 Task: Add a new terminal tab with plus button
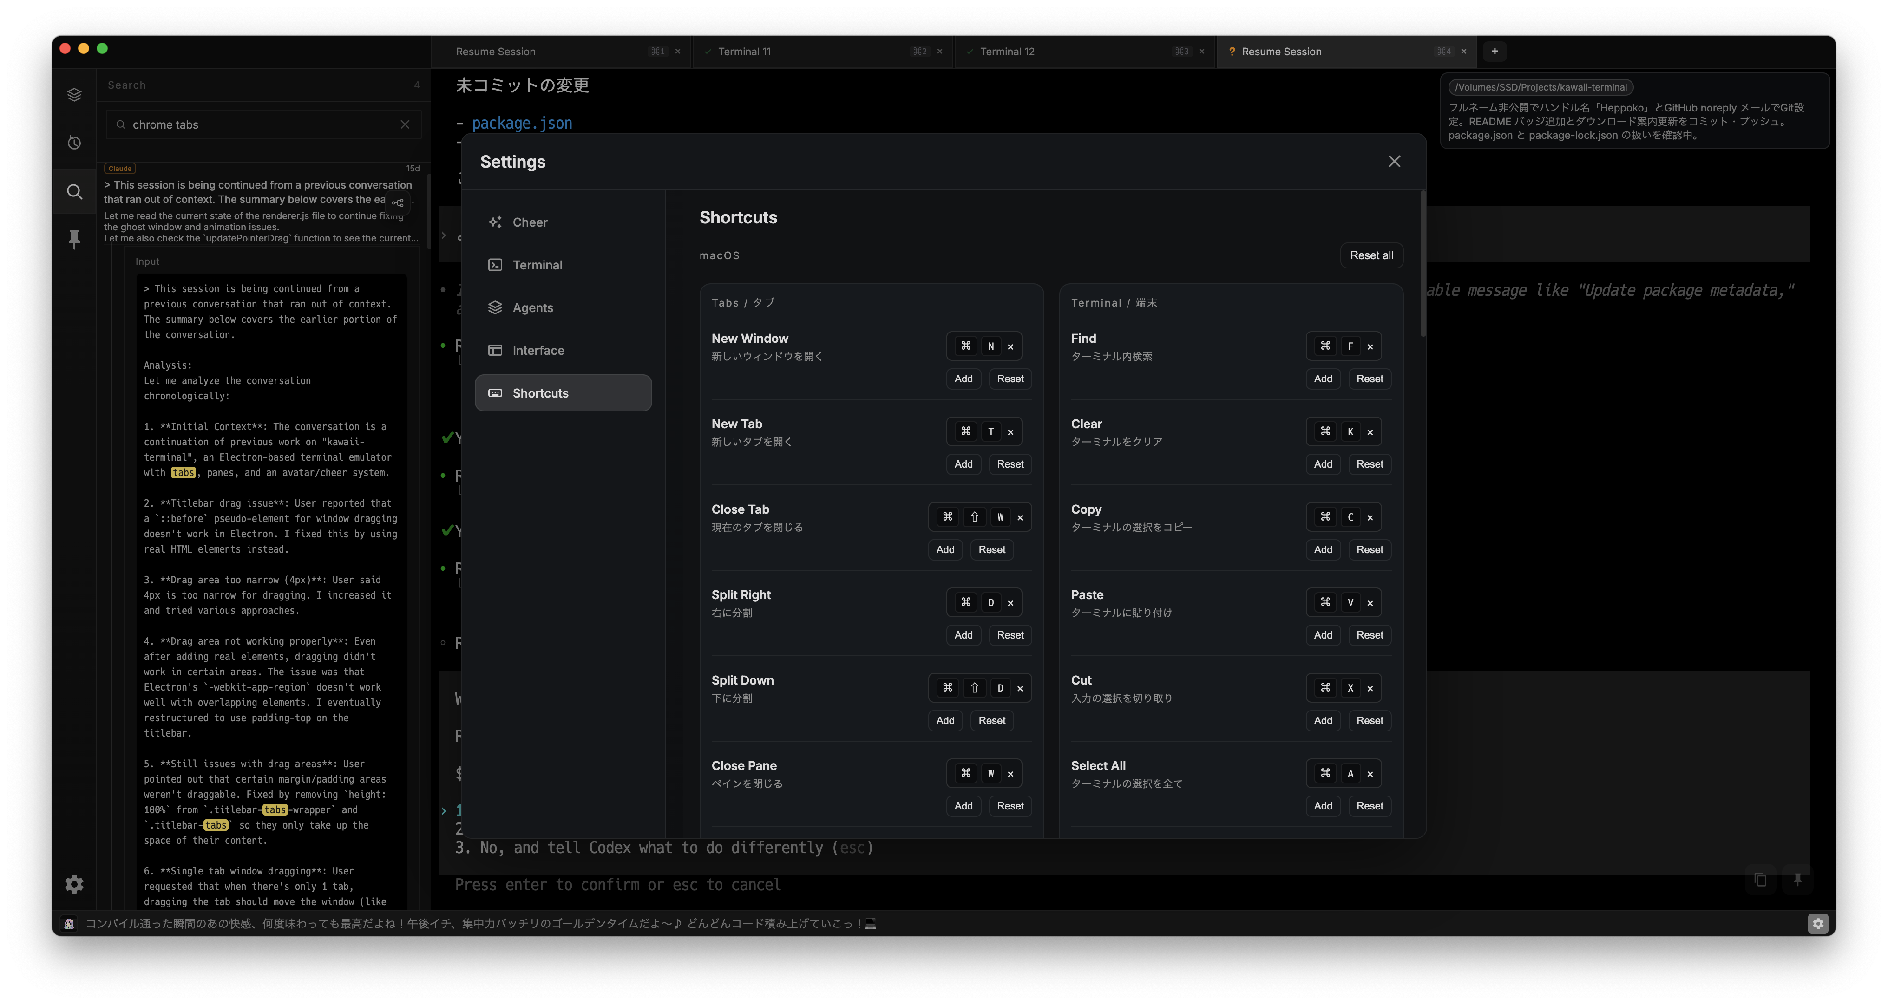pyautogui.click(x=1495, y=51)
